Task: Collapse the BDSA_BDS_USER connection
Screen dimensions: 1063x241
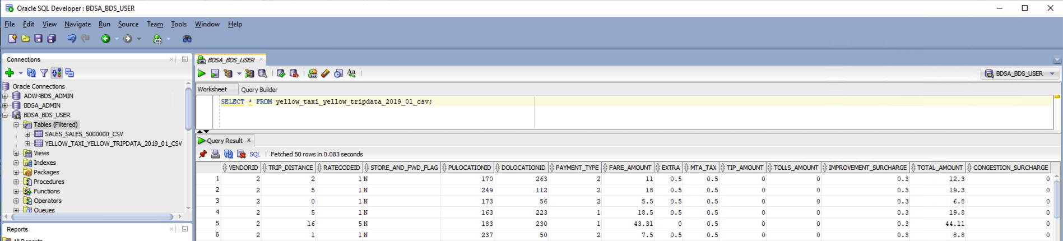Action: (5, 115)
